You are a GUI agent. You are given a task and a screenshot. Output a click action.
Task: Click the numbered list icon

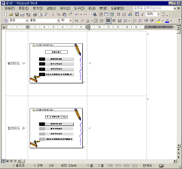tap(135, 20)
